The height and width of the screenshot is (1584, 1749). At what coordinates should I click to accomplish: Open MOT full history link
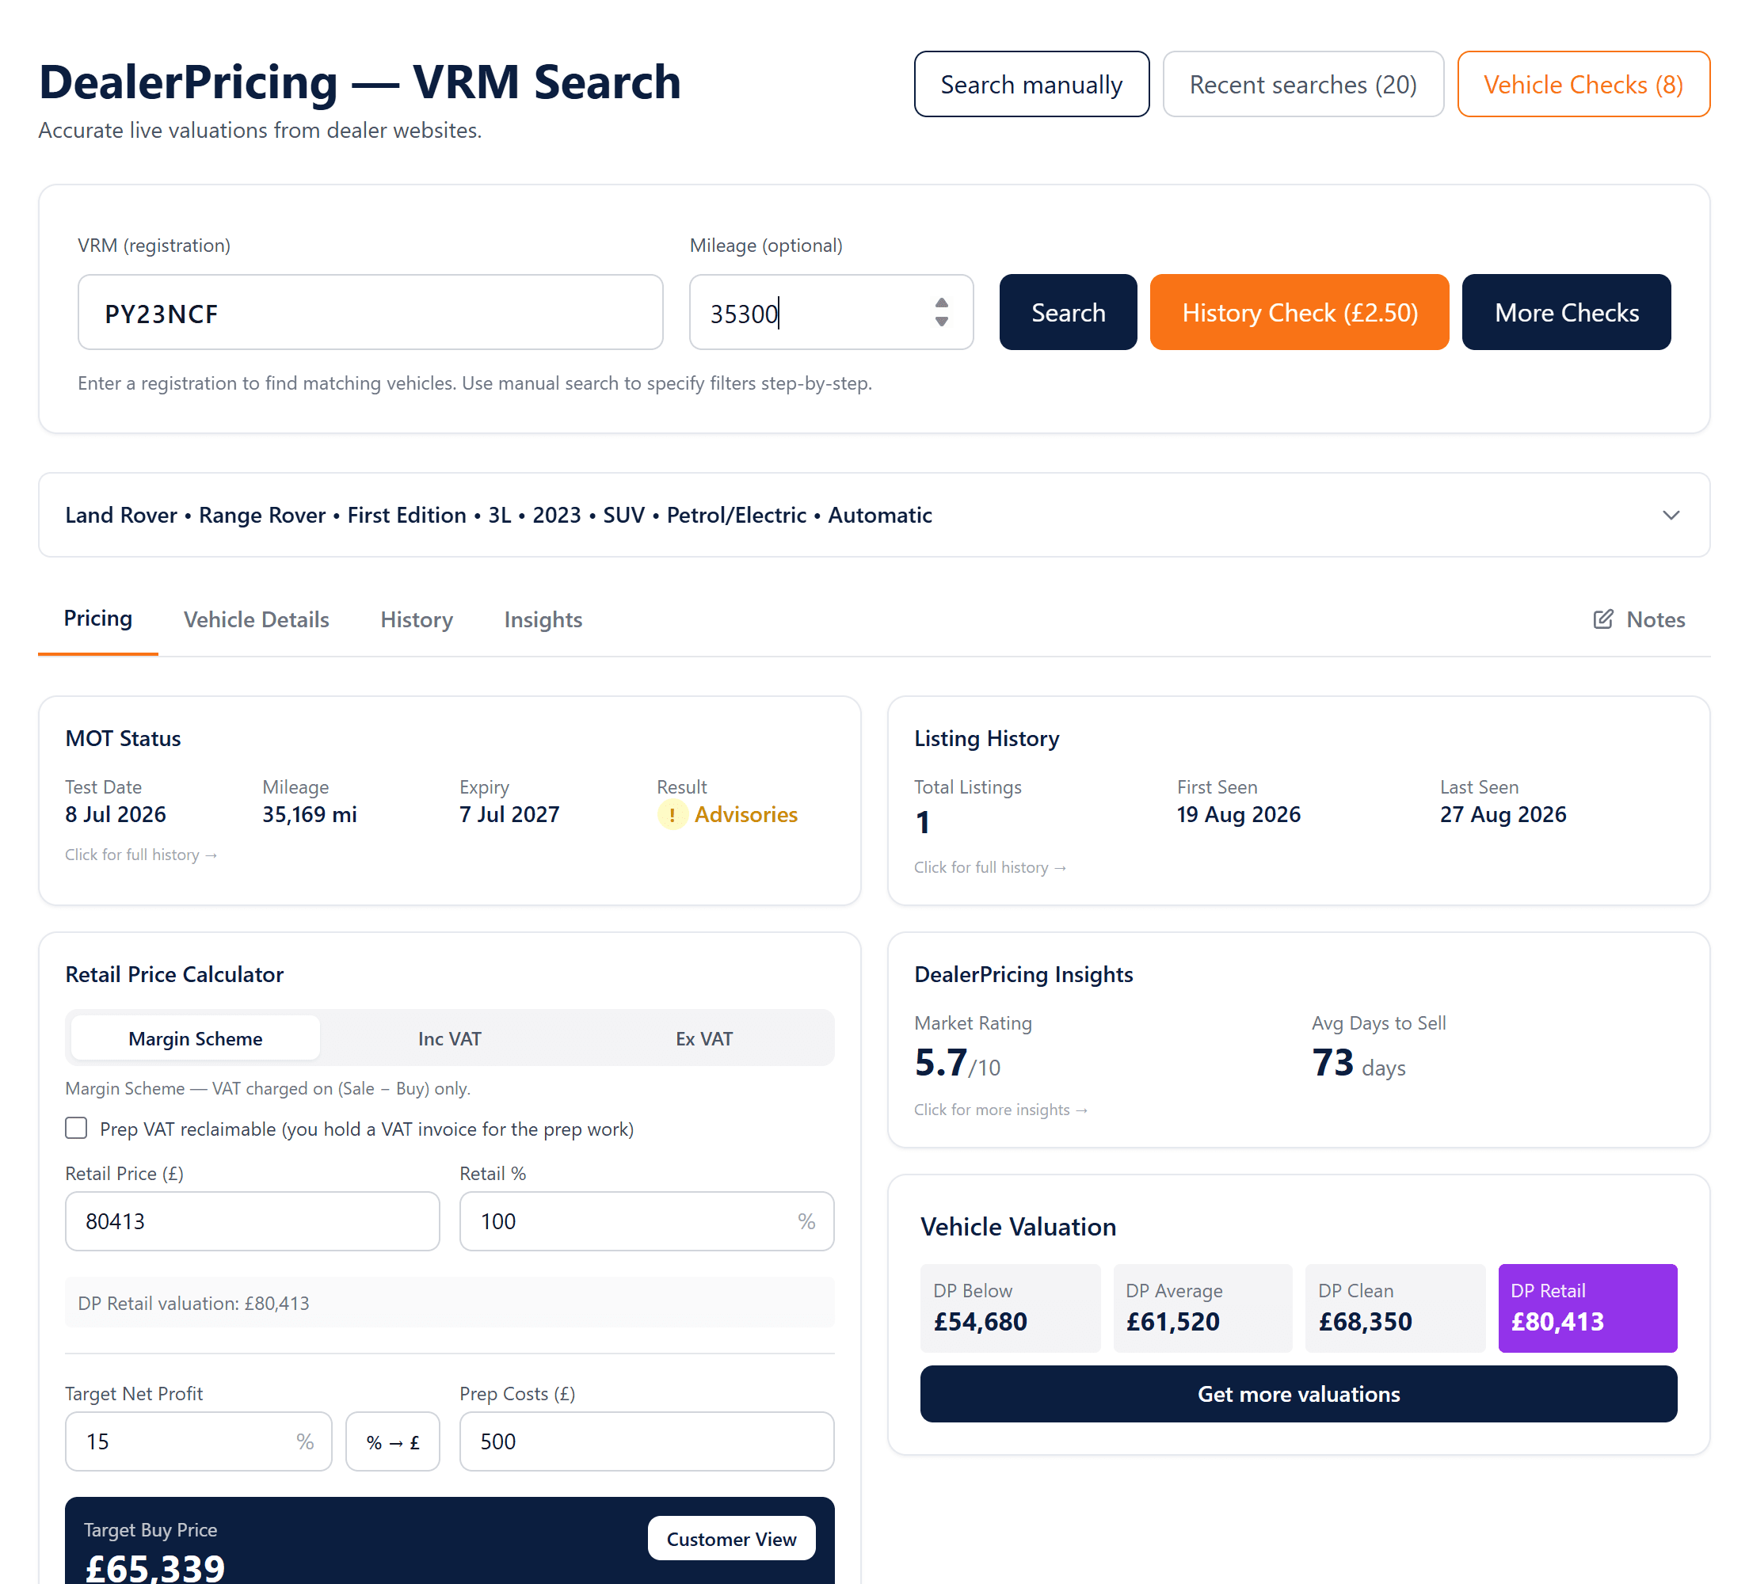pyautogui.click(x=140, y=855)
